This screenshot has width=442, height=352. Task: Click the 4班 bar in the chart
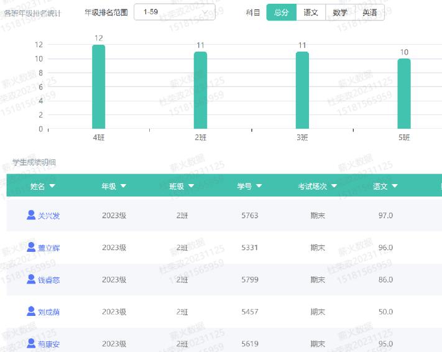tap(99, 87)
